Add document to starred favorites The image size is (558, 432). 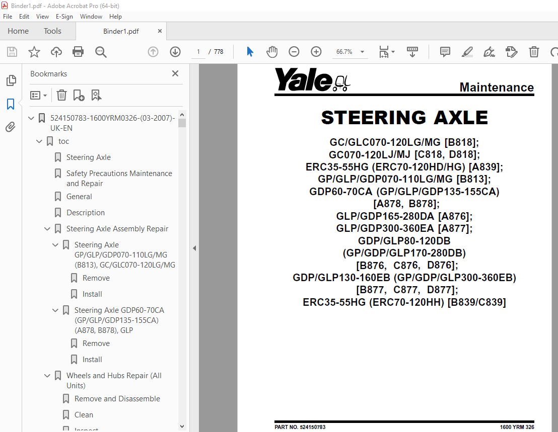(x=34, y=52)
